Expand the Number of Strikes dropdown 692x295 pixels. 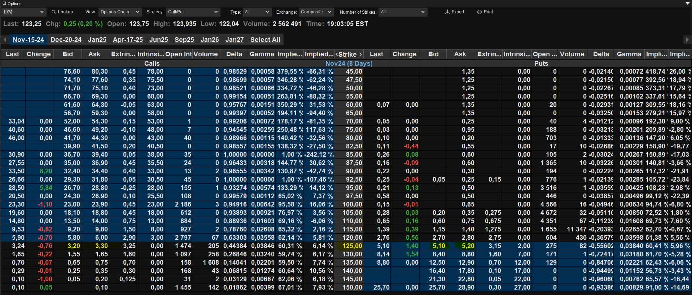(x=403, y=12)
